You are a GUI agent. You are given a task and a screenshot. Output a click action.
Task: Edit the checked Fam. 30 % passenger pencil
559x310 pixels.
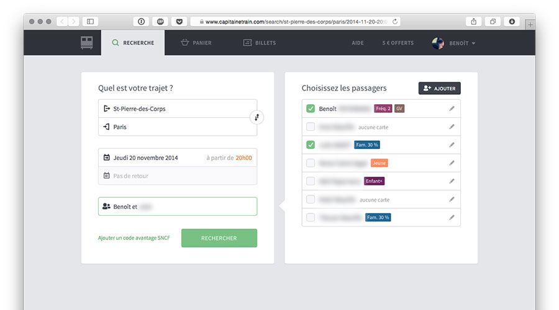[452, 145]
